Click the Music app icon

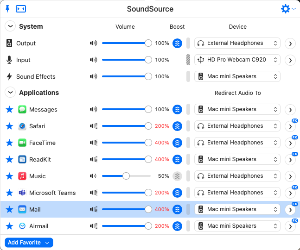coord(22,176)
